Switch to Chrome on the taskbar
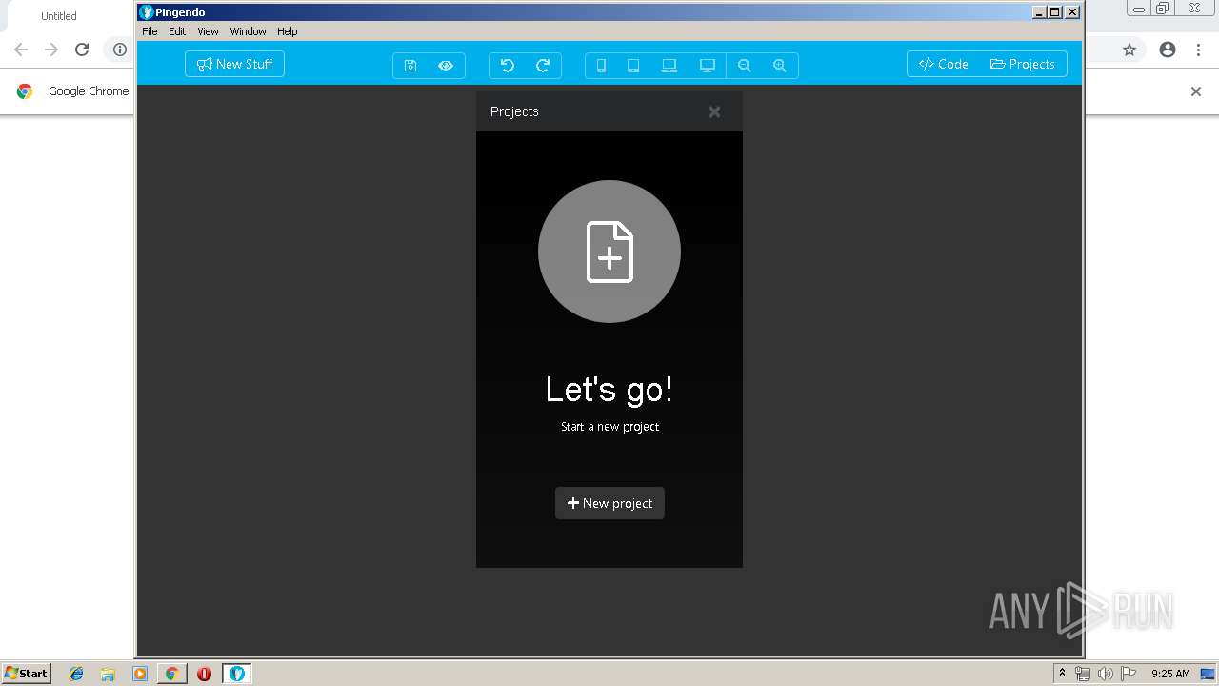 [171, 674]
